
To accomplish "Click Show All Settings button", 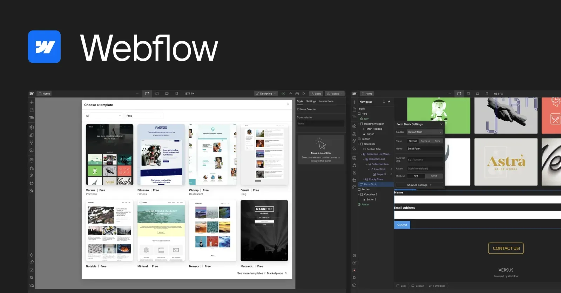I will tap(419, 185).
